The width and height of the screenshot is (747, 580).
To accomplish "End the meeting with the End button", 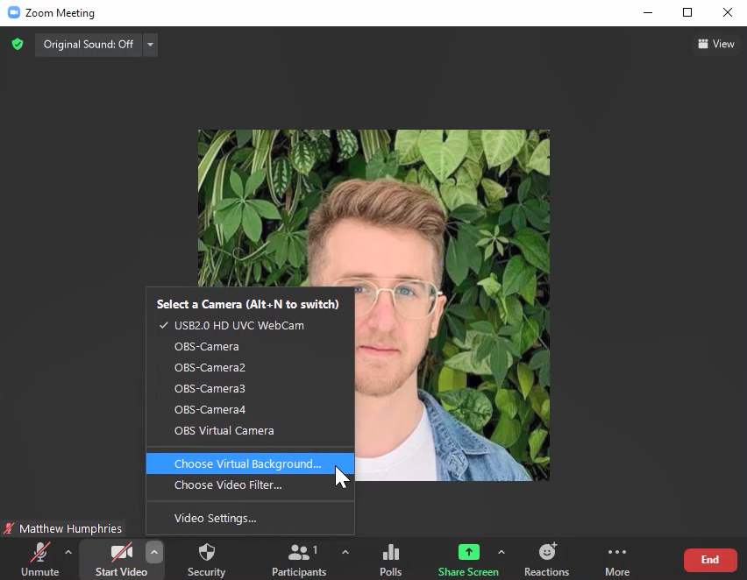I will tap(709, 559).
